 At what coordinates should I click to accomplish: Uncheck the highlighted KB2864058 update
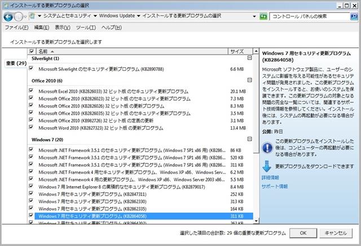click(31, 215)
